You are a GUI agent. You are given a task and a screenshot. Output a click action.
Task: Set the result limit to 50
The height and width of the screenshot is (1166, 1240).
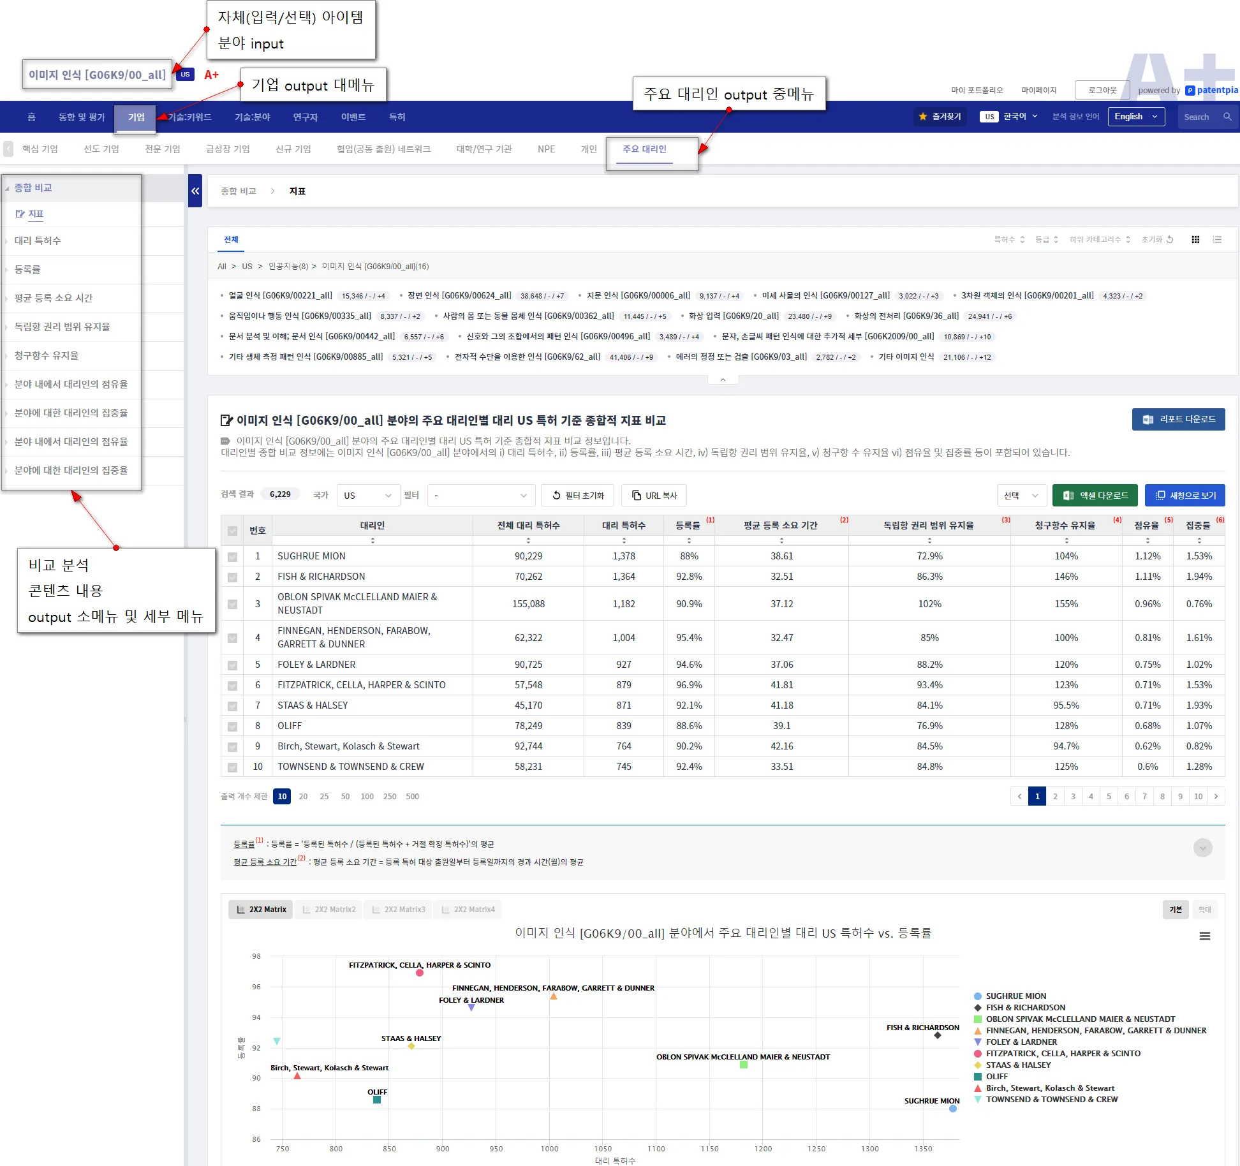(x=345, y=797)
